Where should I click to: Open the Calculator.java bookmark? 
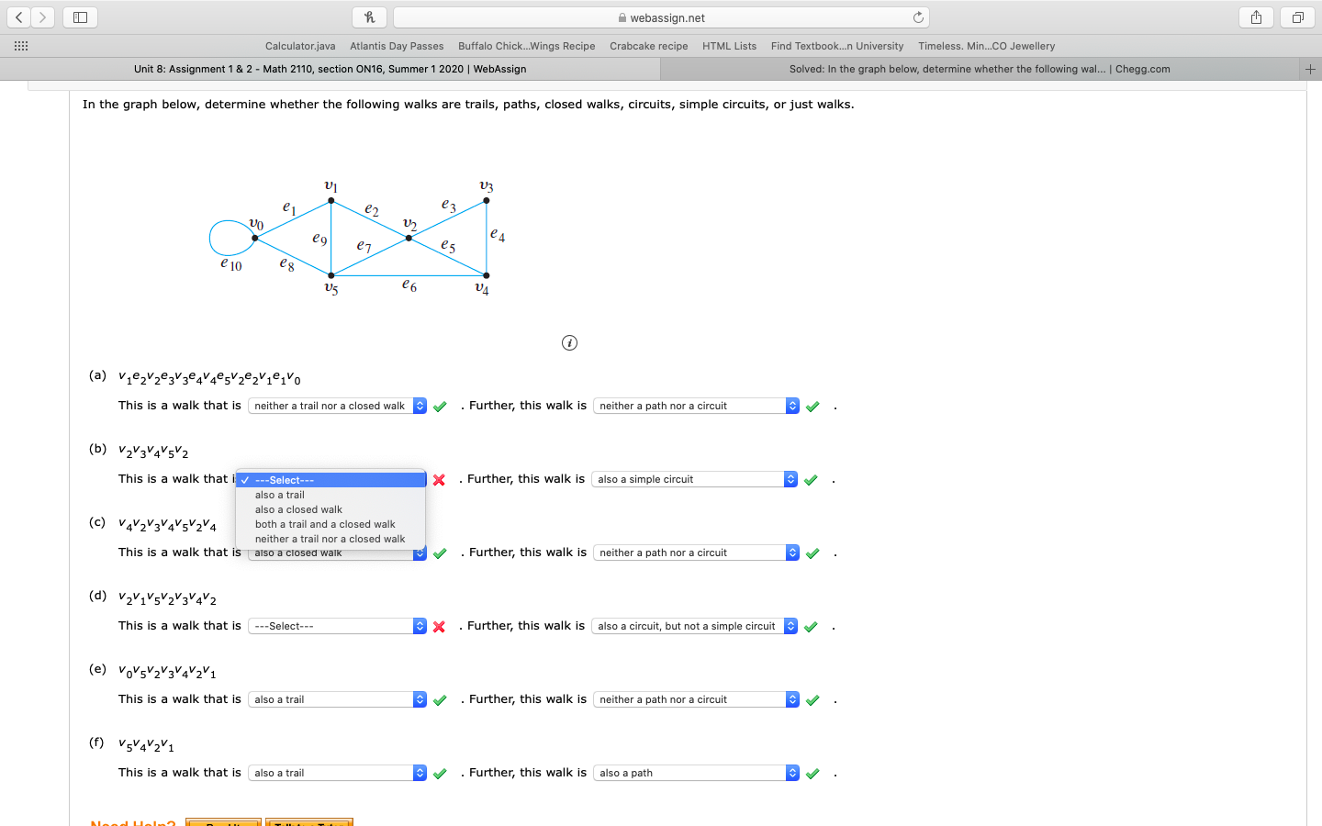pyautogui.click(x=300, y=46)
